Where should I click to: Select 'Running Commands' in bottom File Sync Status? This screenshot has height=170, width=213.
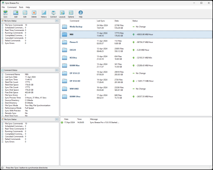(14, 131)
